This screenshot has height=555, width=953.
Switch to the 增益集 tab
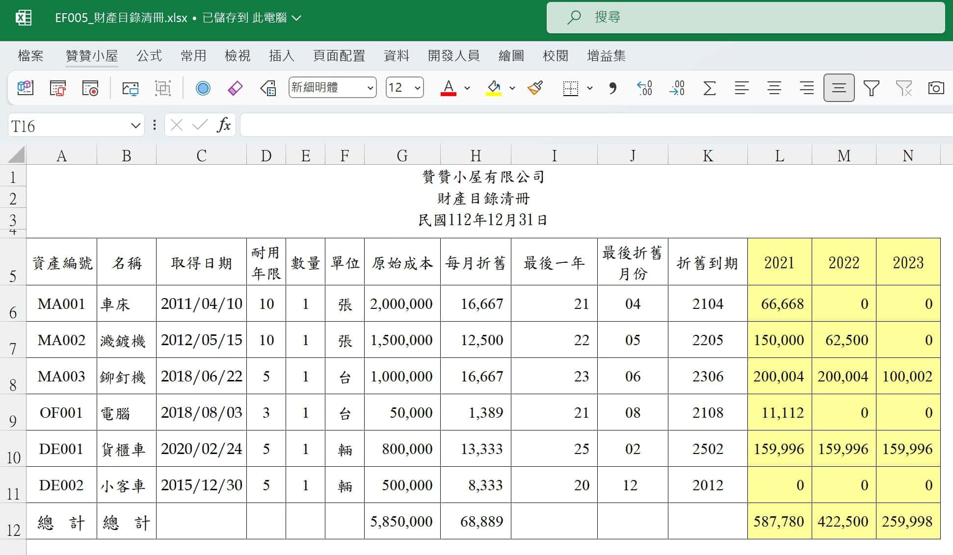607,56
